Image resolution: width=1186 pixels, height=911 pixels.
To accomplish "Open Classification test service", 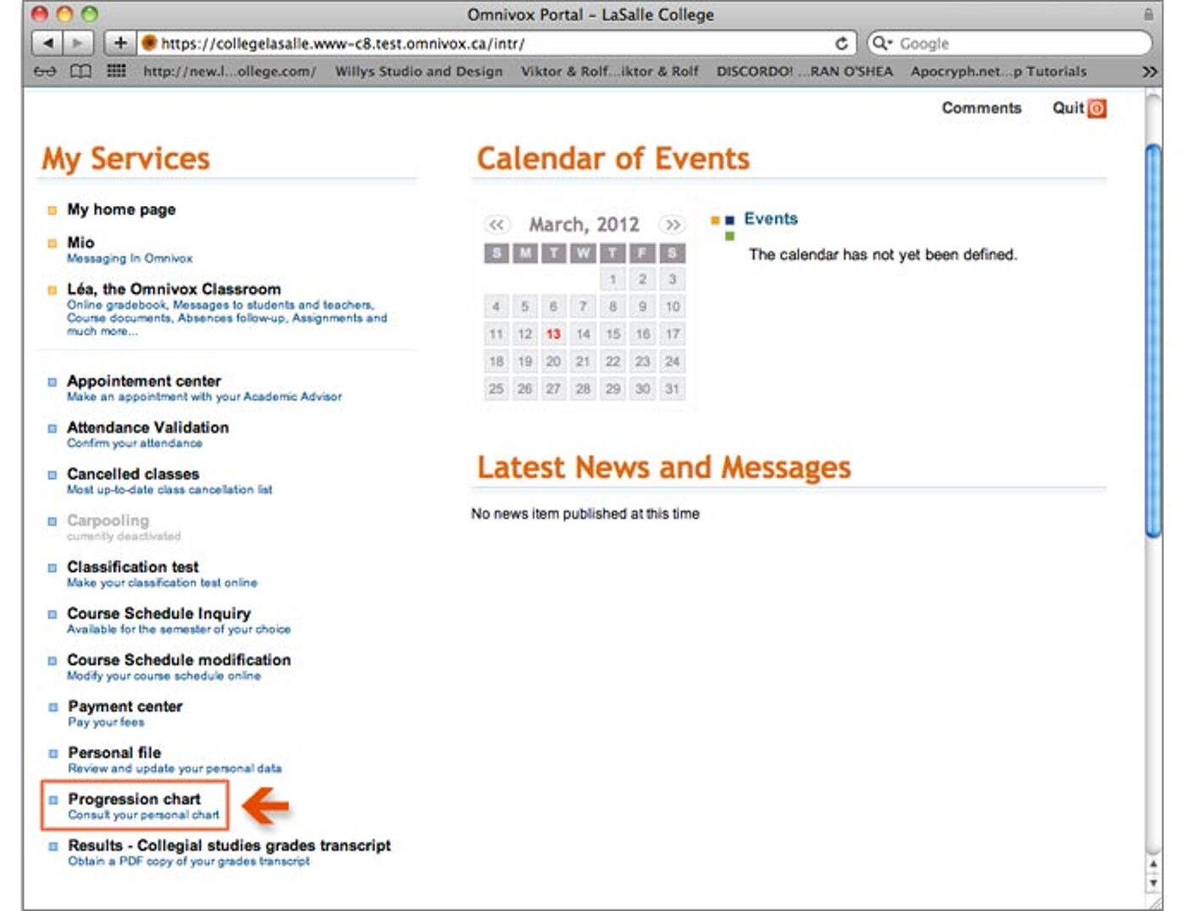I will pyautogui.click(x=133, y=567).
